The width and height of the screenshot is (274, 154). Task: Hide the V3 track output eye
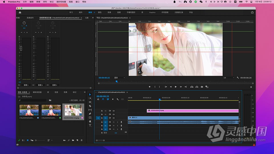114,111
